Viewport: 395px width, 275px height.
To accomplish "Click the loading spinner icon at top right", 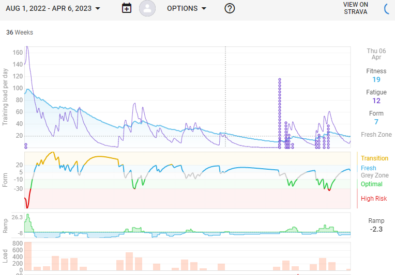I will pos(387,9).
